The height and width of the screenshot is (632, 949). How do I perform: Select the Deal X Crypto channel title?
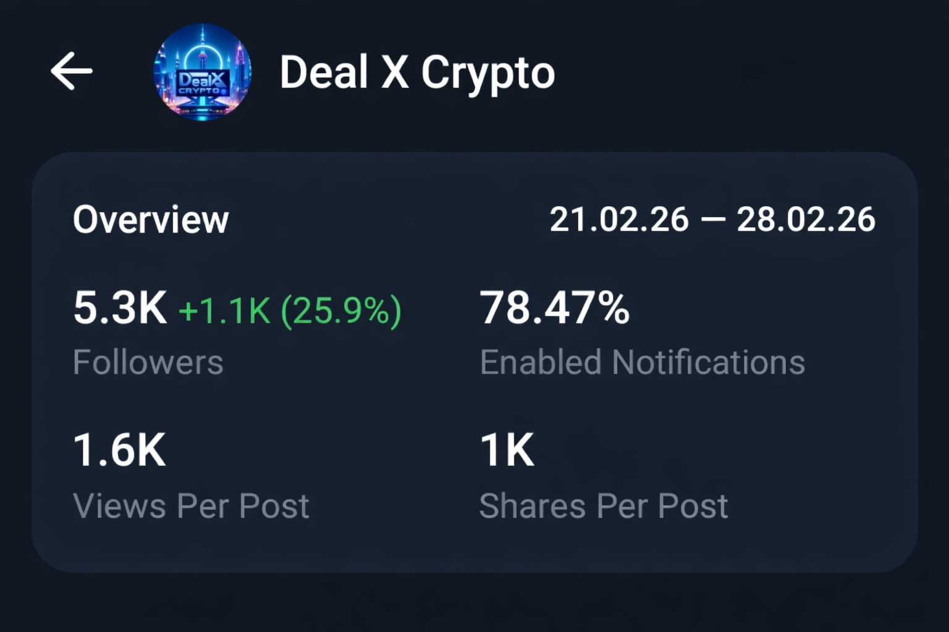coord(416,72)
